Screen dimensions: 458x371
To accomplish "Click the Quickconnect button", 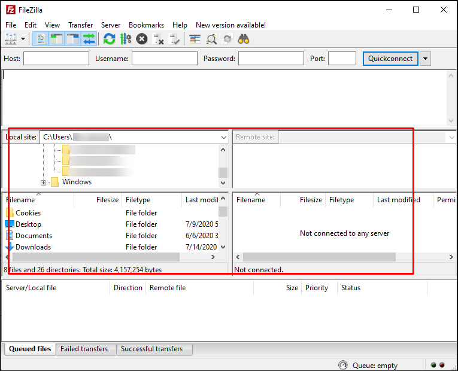I will [390, 59].
